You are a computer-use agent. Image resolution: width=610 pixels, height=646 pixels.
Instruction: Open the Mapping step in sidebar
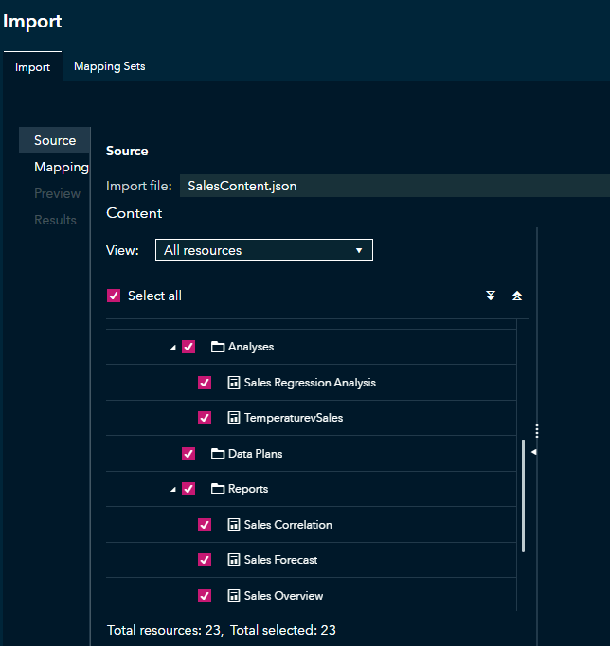tap(61, 167)
